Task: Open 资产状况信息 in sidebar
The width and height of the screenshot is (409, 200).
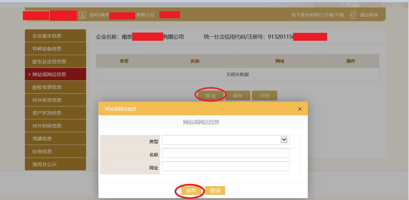Action: coord(55,113)
